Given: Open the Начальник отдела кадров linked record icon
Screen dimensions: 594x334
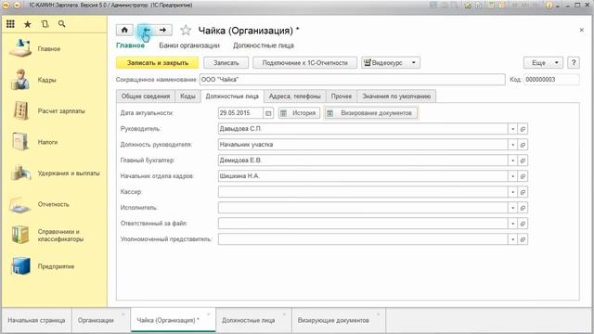Looking at the screenshot, I should [523, 176].
